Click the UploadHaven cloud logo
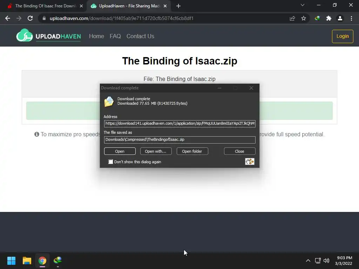 [x=25, y=35]
